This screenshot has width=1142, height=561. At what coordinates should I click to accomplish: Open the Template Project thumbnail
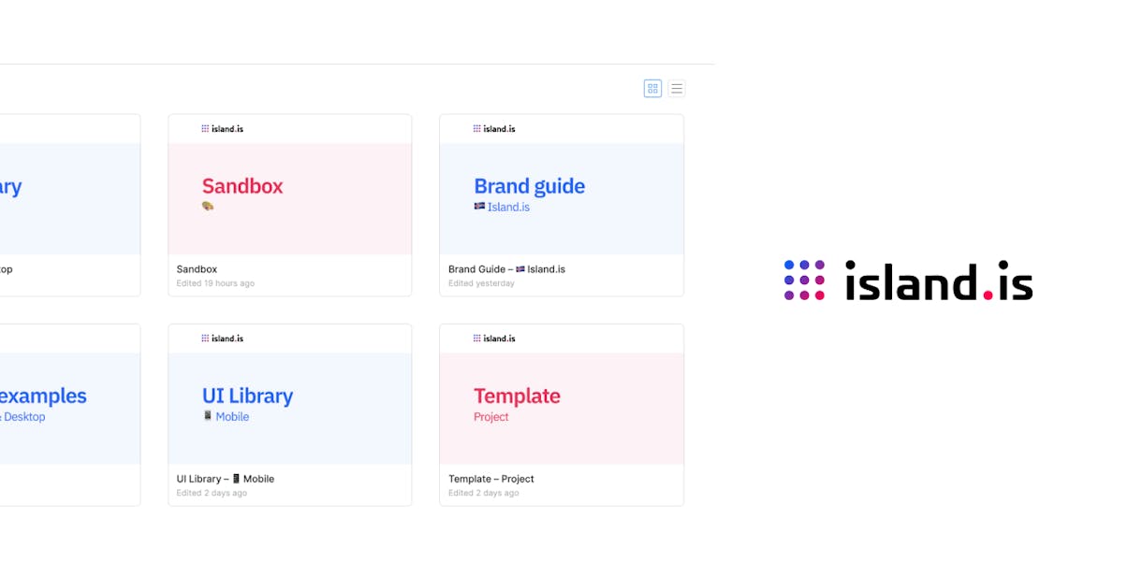coord(562,408)
